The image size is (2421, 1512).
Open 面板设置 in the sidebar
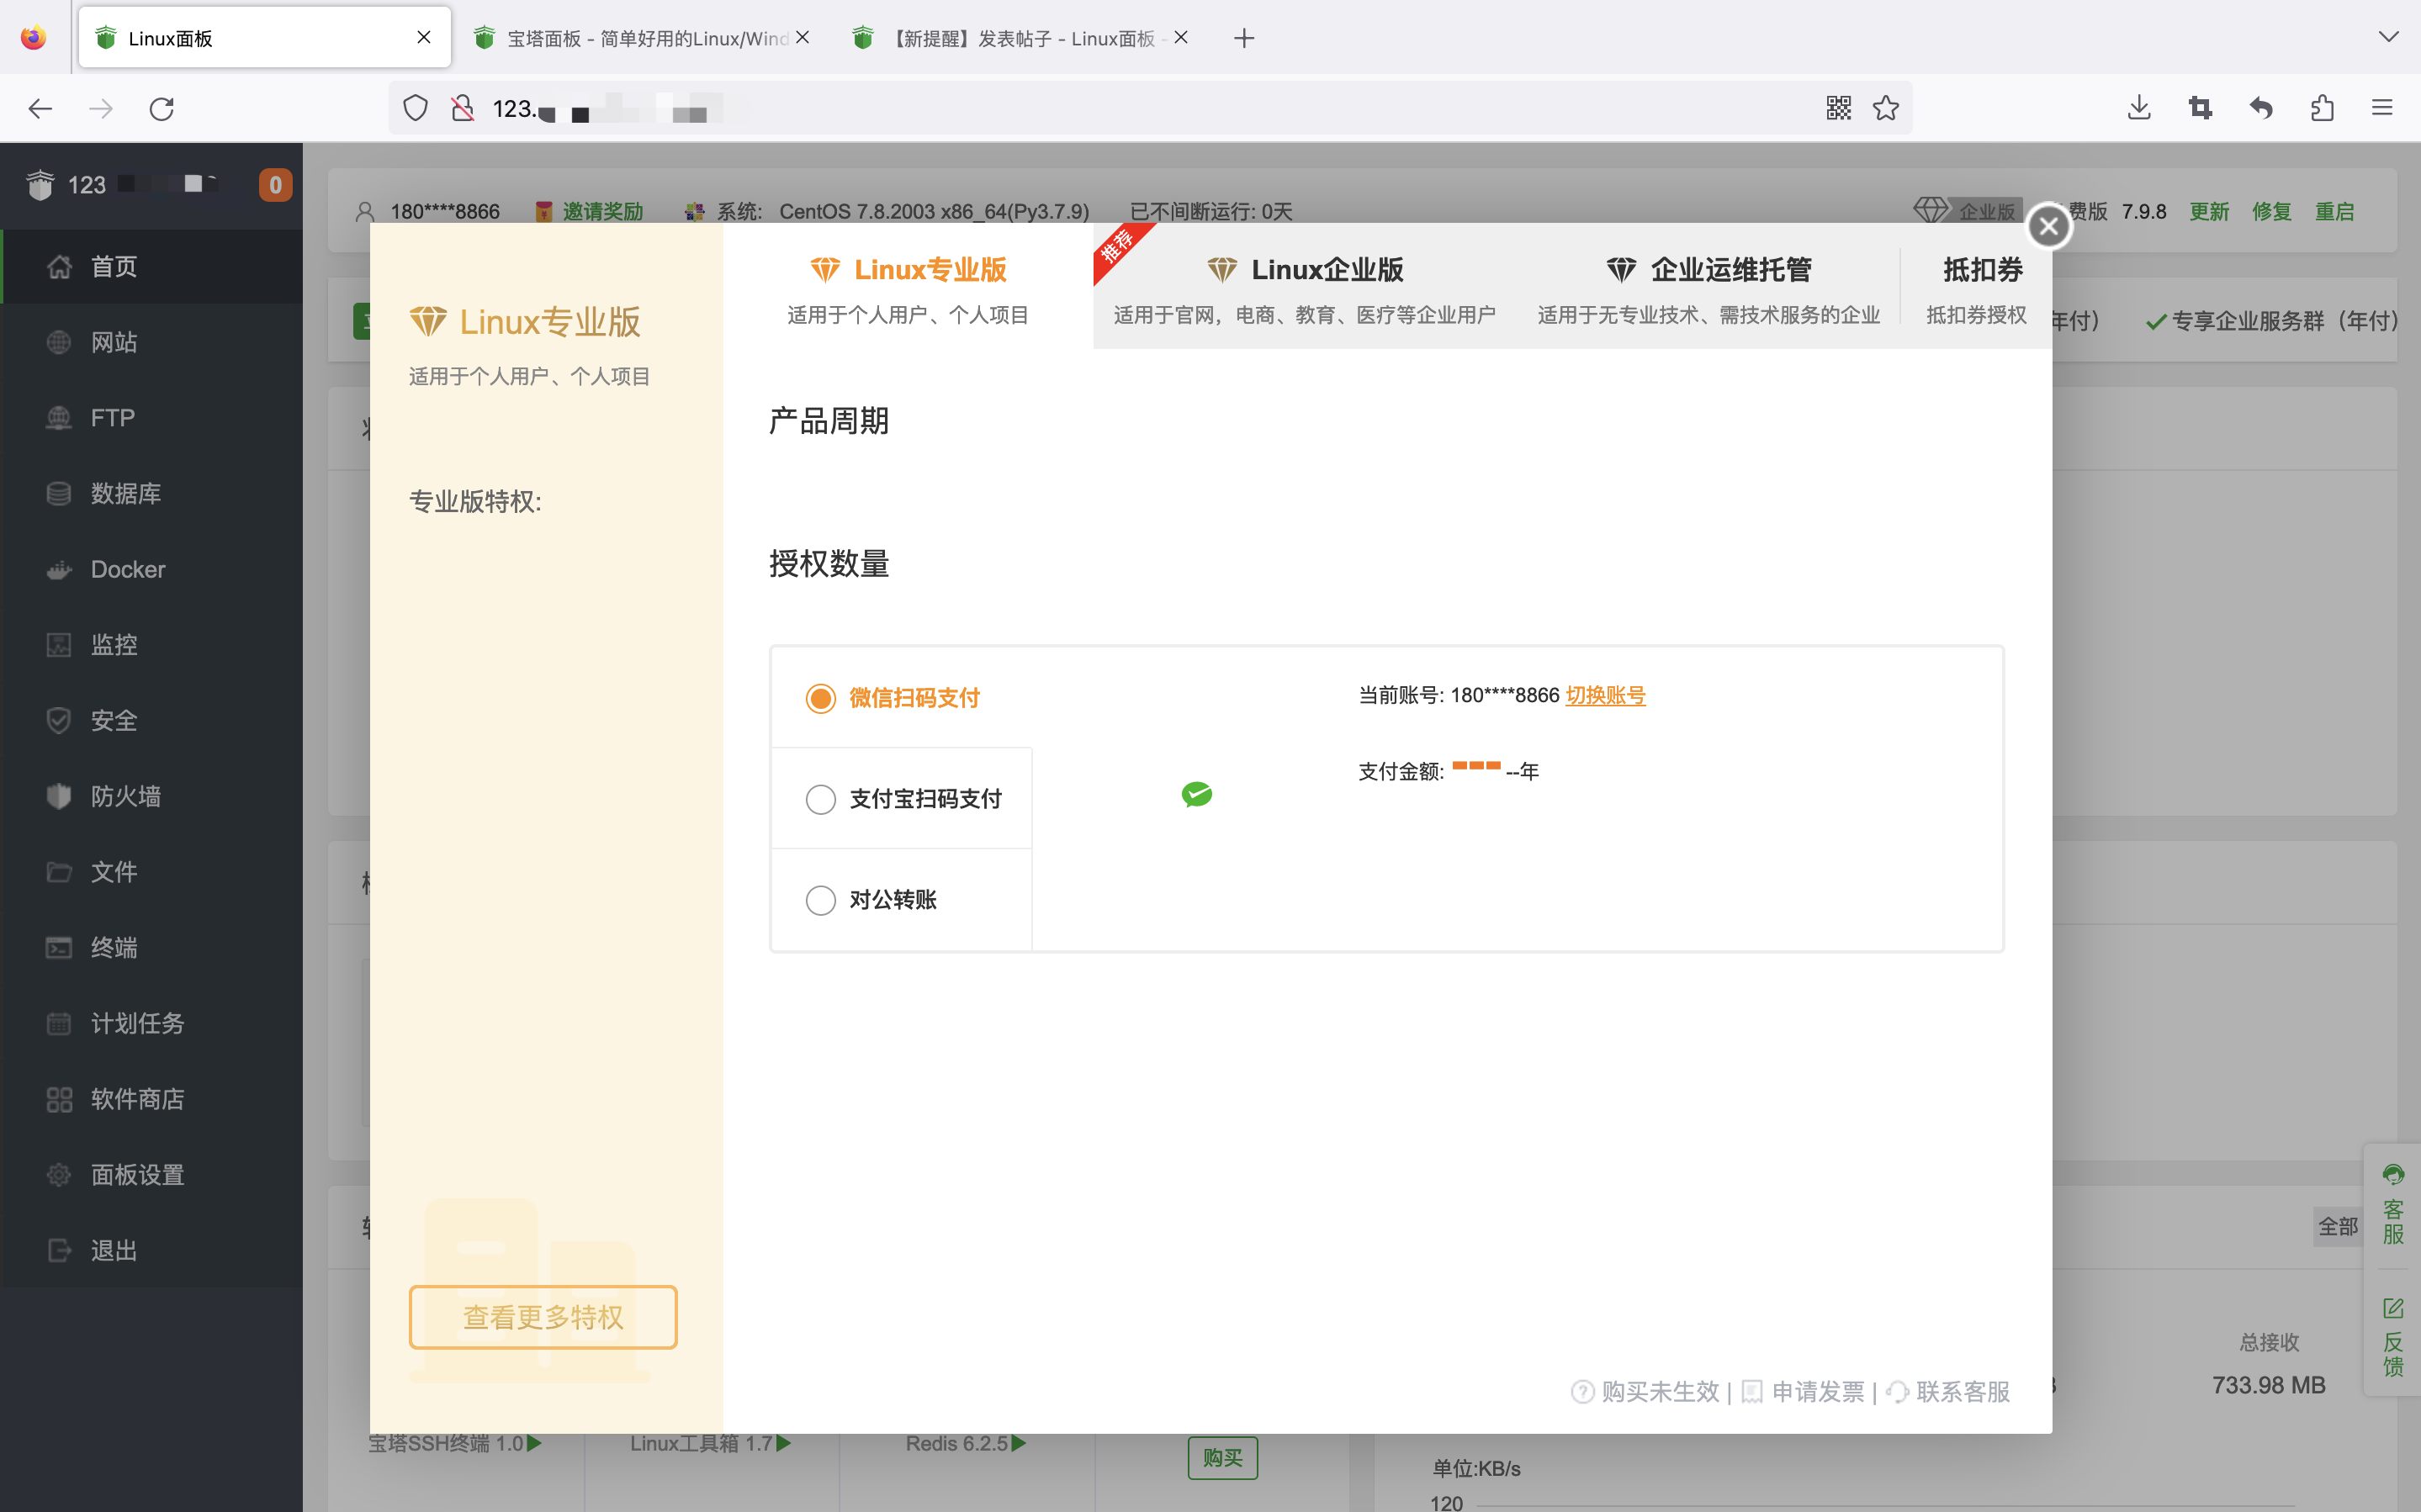(152, 1175)
